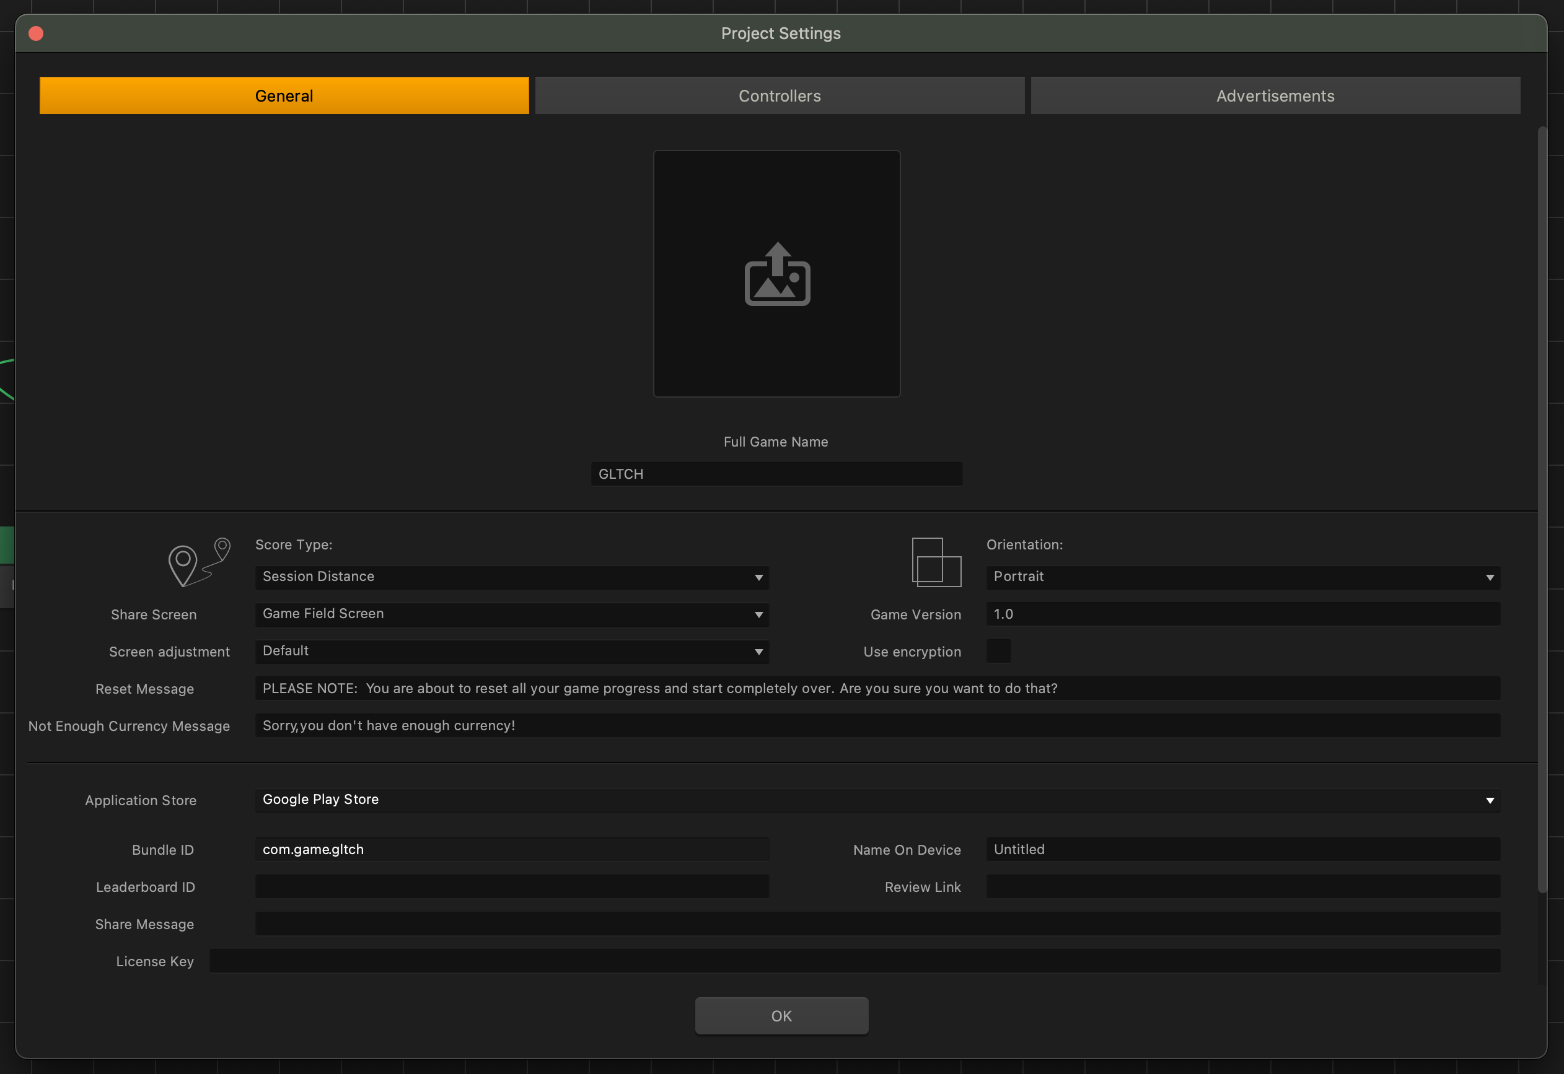Viewport: 1564px width, 1074px height.
Task: Switch to the Controllers tab
Action: point(780,95)
